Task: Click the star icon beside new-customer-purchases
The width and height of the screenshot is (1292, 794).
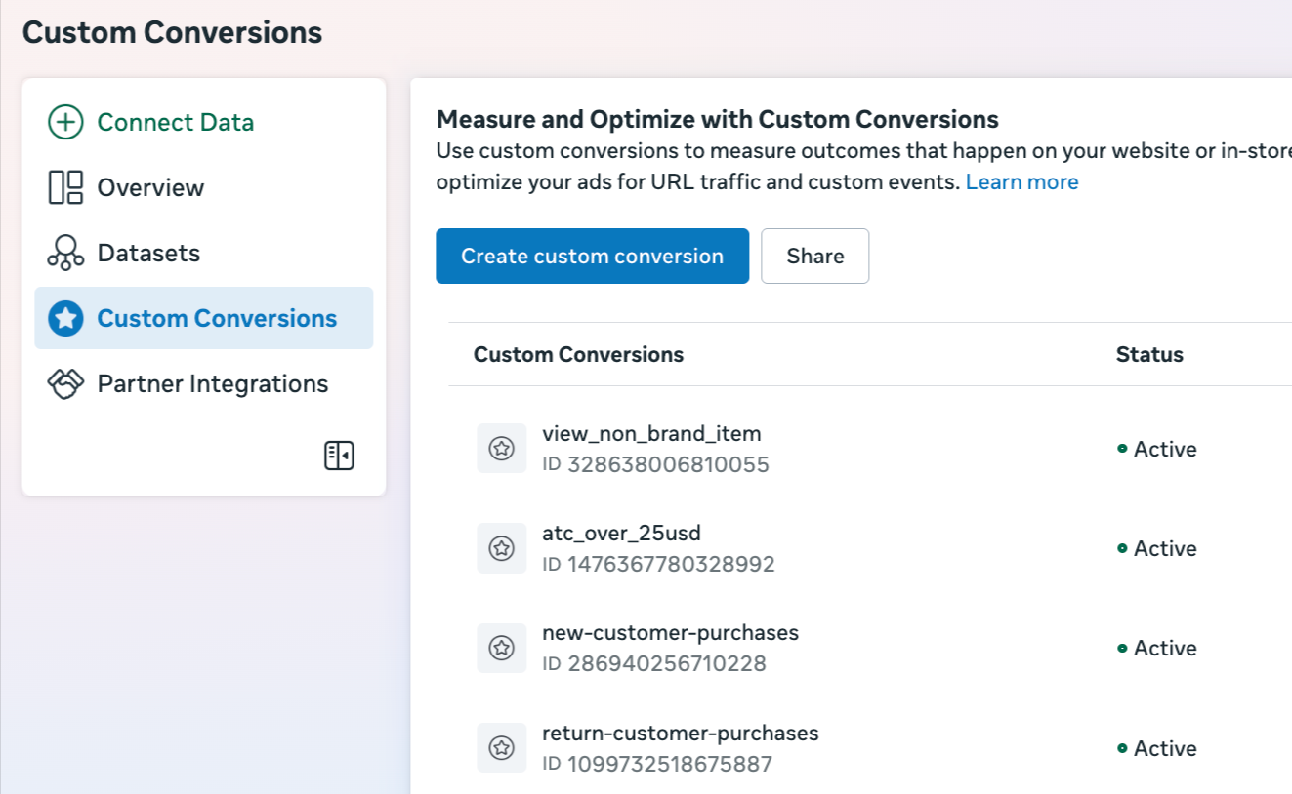Action: tap(502, 648)
